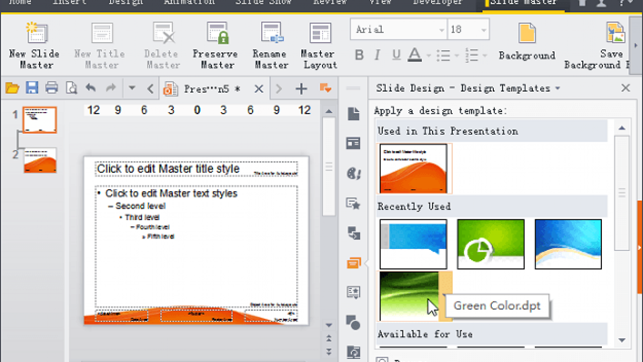Apply bullet list formatting
This screenshot has height=362, width=643.
(x=443, y=55)
